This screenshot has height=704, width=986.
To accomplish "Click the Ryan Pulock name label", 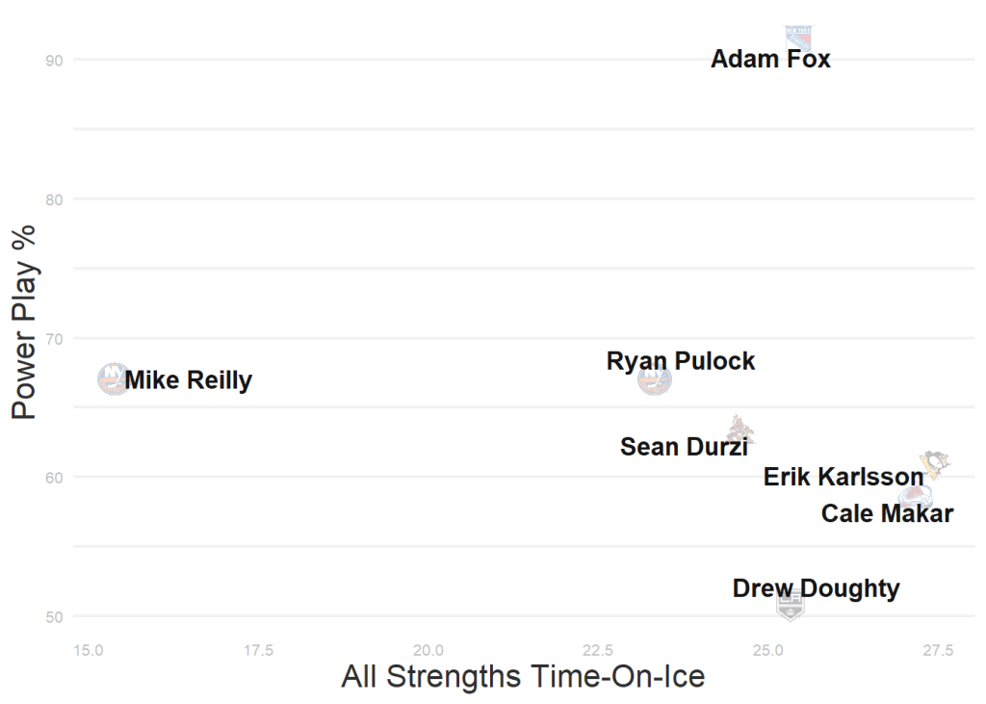I will tap(681, 361).
